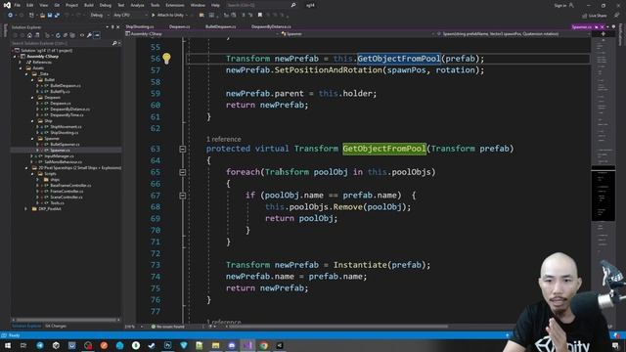
Task: Click the Open File toolbar icon
Action: [x=42, y=16]
